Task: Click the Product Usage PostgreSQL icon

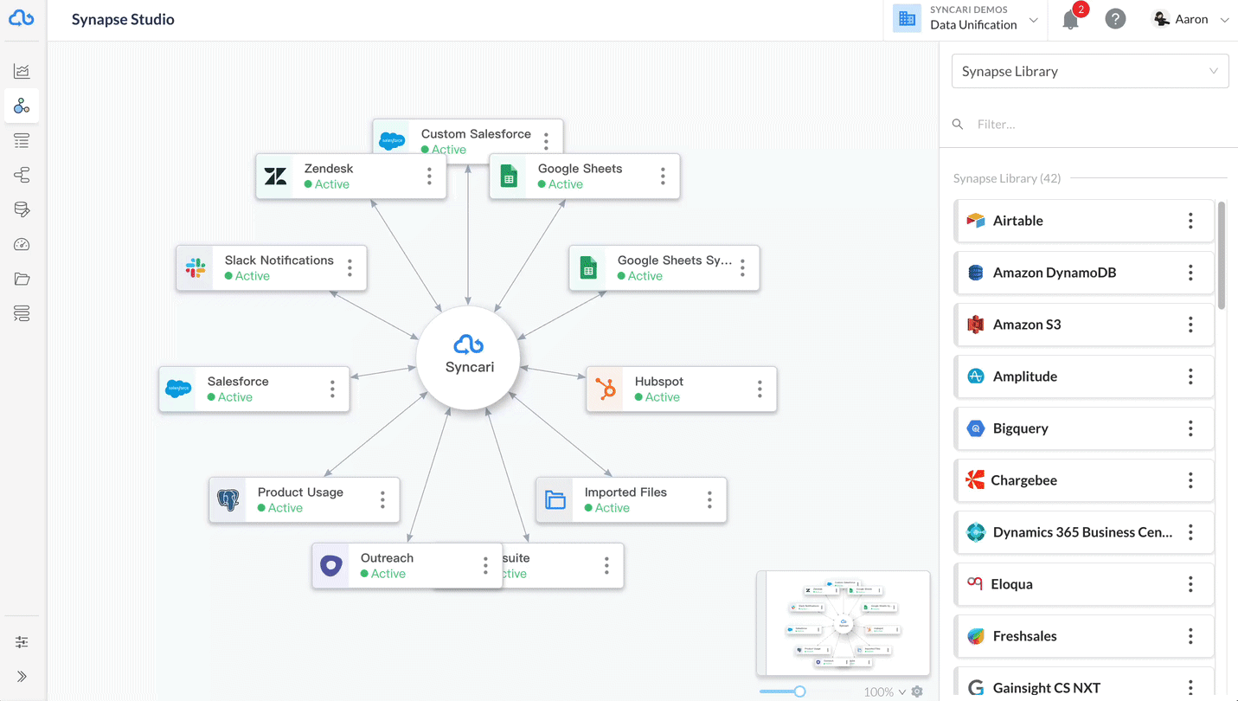Action: pos(228,500)
